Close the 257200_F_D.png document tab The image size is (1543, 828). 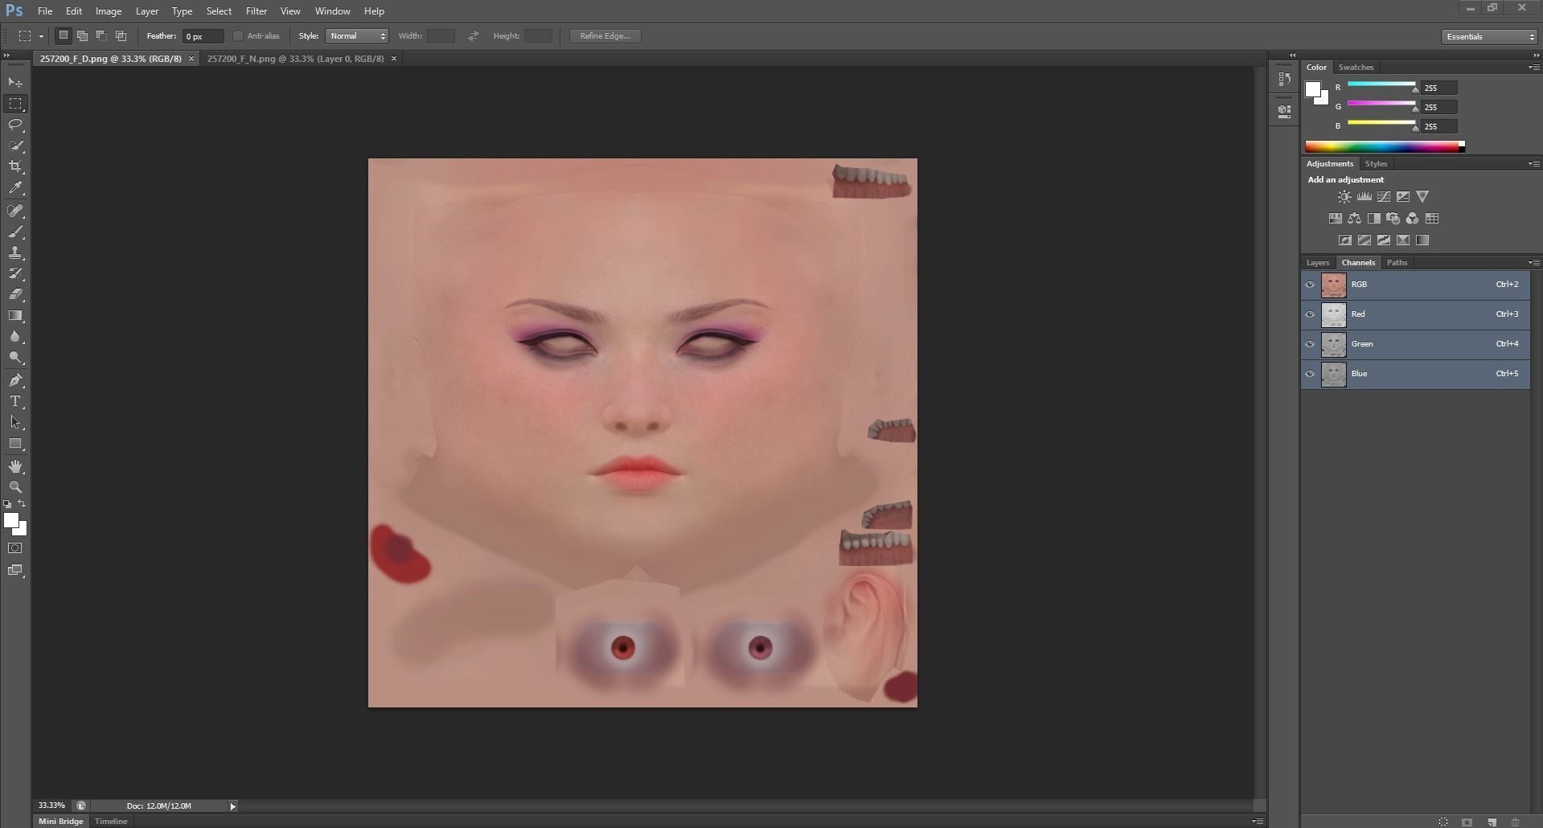[x=191, y=59]
